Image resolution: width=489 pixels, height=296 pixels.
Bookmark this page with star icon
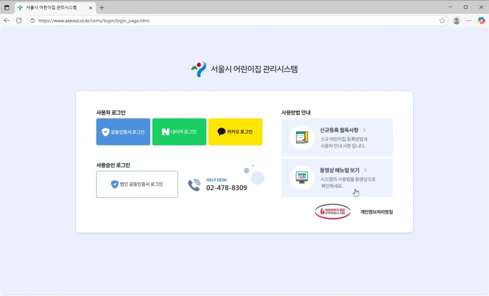pyautogui.click(x=442, y=20)
